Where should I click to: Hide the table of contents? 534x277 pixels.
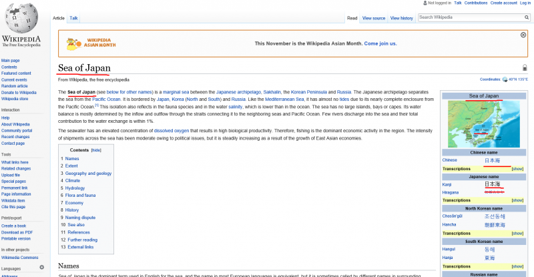[x=96, y=150]
